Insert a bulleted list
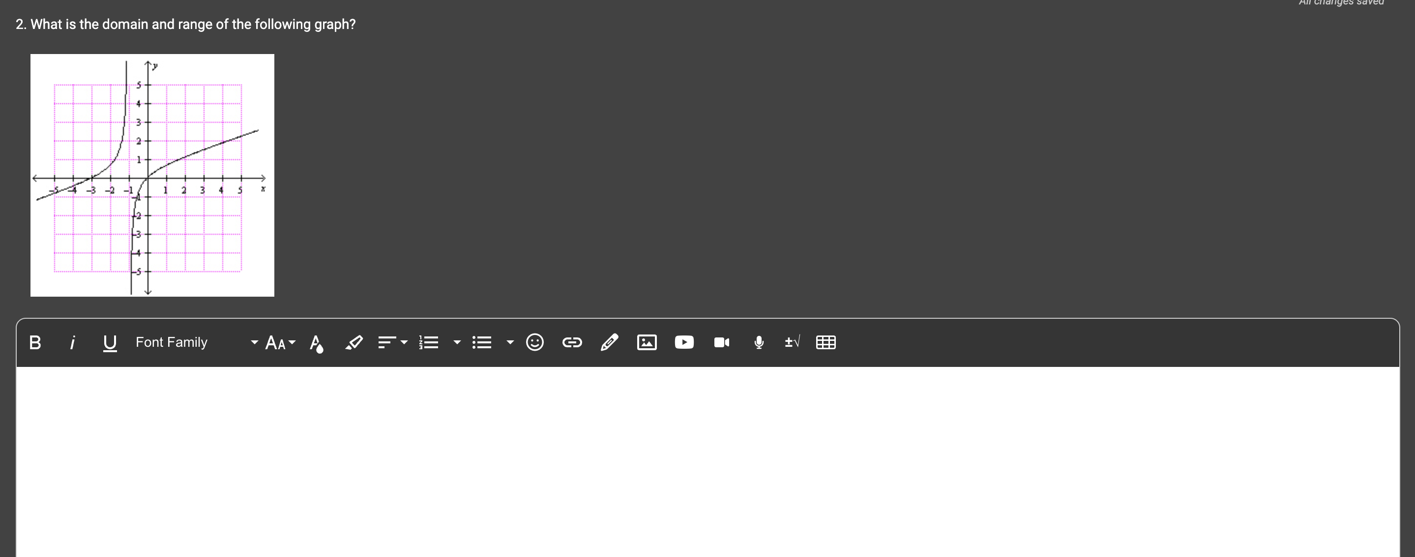1415x557 pixels. click(482, 342)
